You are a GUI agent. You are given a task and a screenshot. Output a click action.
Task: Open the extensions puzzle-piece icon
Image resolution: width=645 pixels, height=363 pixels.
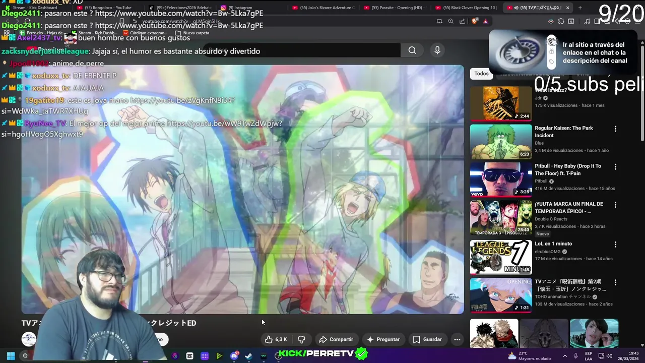[x=561, y=21]
